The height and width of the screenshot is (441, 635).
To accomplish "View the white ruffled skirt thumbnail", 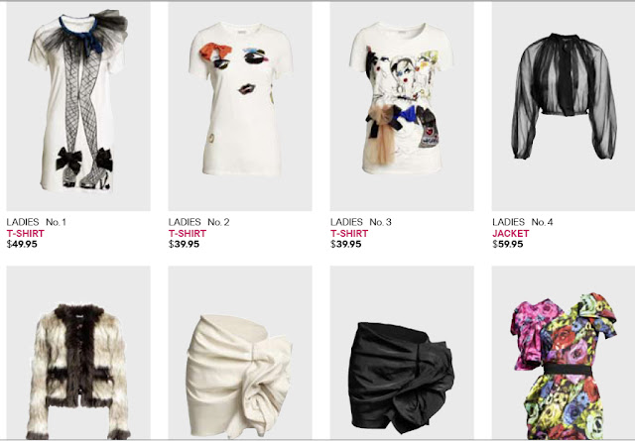I will [240, 353].
